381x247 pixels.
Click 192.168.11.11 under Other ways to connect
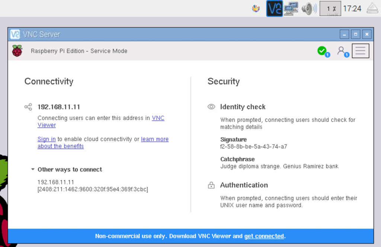pos(56,182)
